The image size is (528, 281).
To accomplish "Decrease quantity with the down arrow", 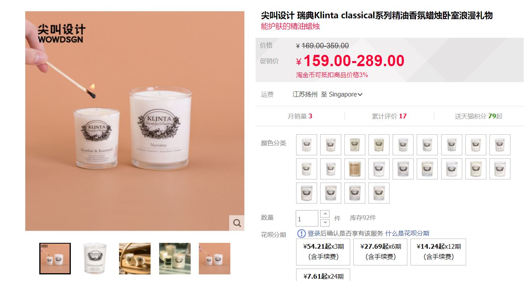I will 325,223.
